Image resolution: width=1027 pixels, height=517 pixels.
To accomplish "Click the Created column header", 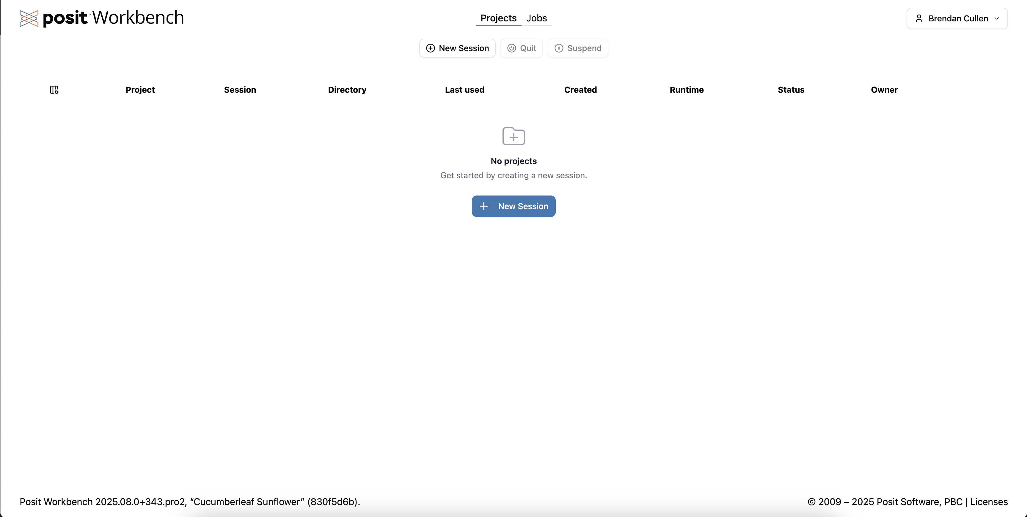I will (x=580, y=90).
